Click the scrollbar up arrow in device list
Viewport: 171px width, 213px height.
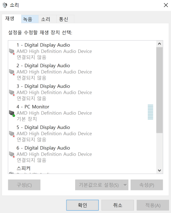click(x=159, y=44)
